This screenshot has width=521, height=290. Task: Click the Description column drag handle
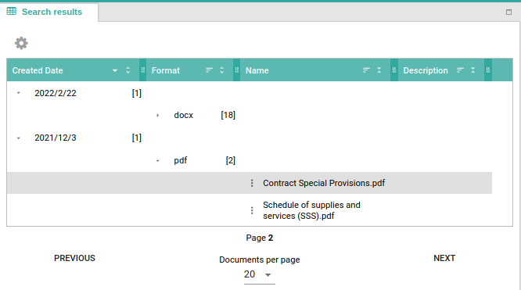[x=488, y=70]
